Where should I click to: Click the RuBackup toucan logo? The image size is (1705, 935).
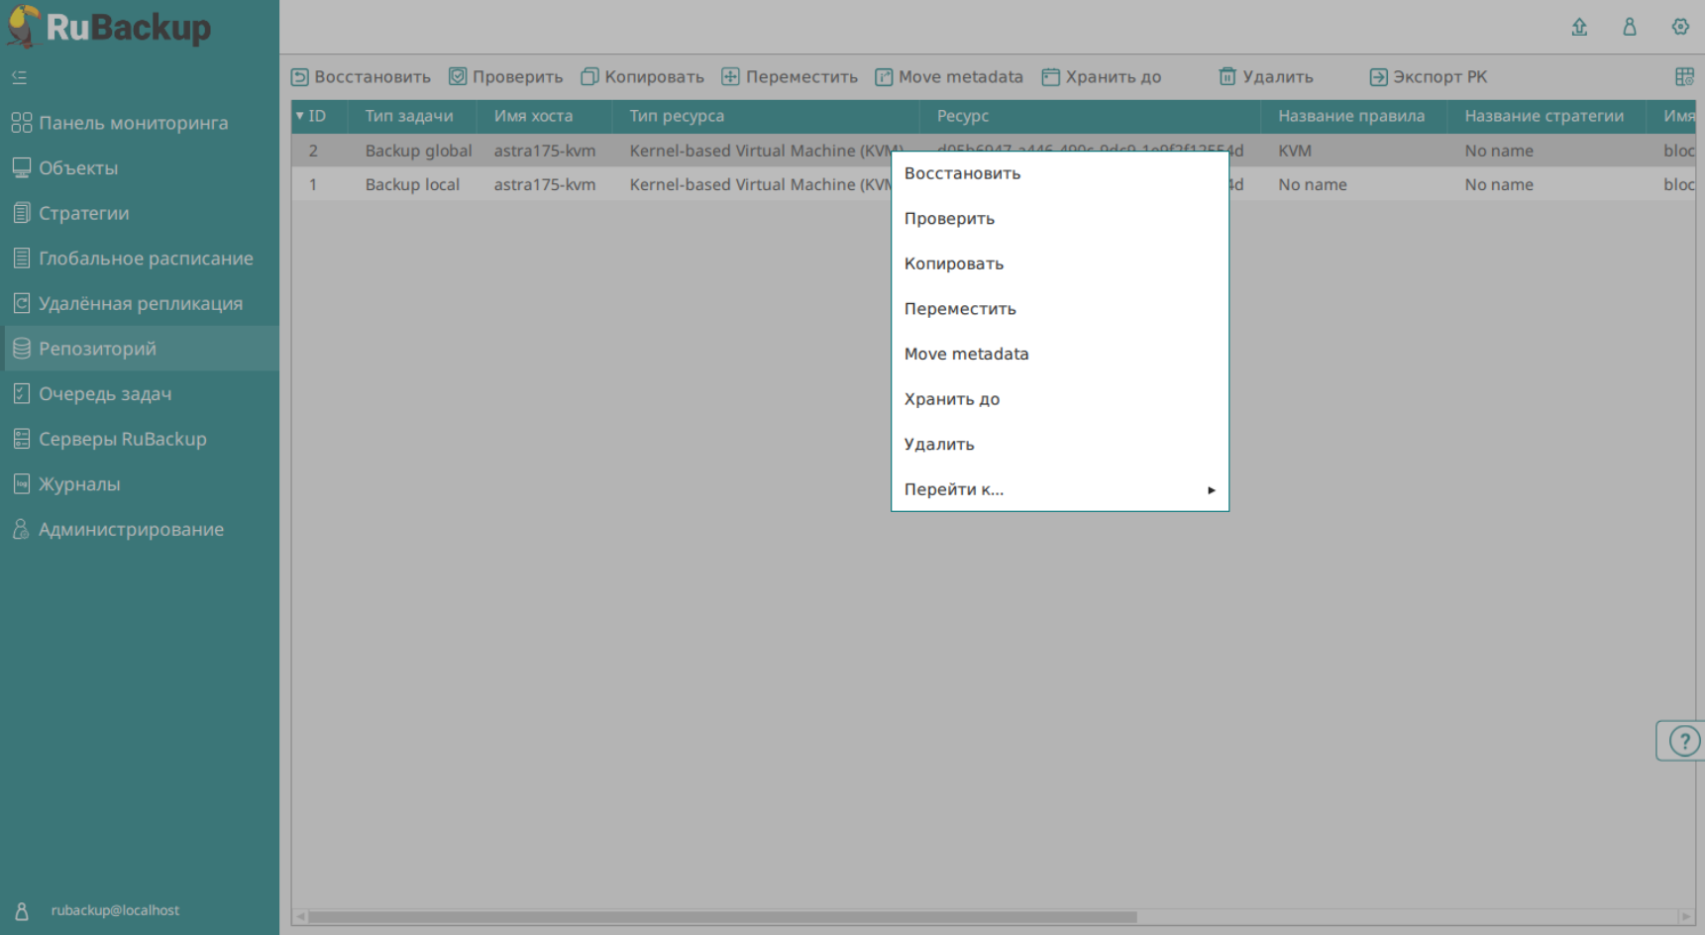tap(24, 26)
